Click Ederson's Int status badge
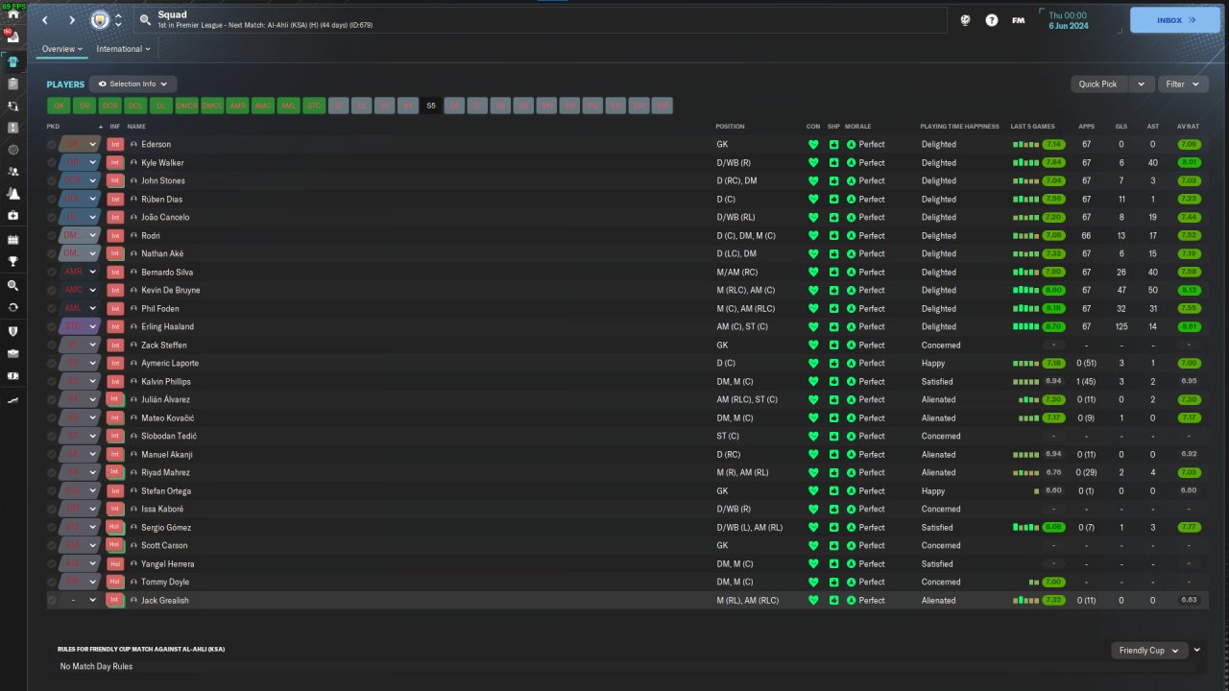The height and width of the screenshot is (691, 1229). [115, 144]
